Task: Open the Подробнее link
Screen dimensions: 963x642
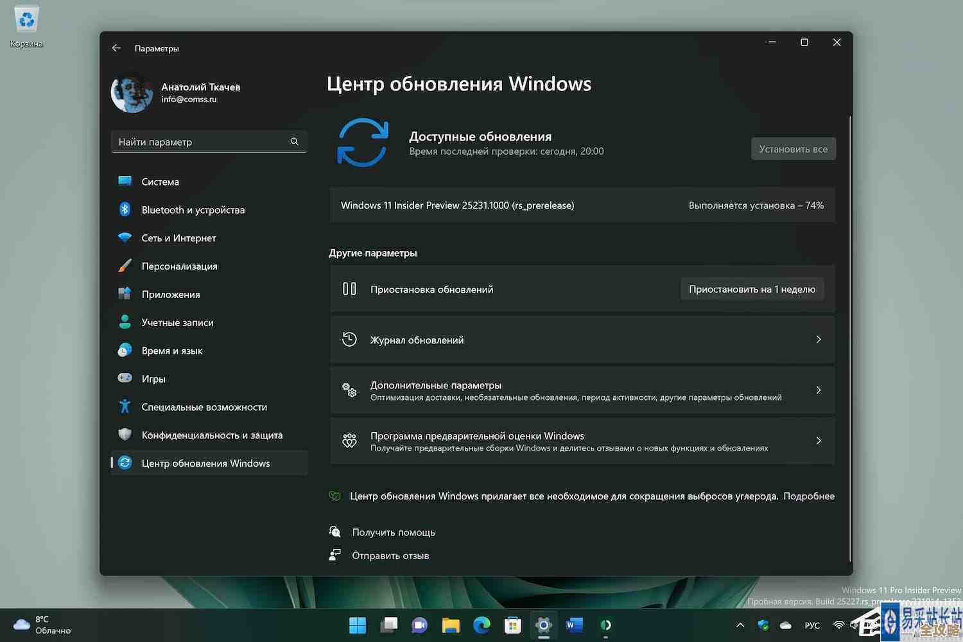Action: pos(809,496)
